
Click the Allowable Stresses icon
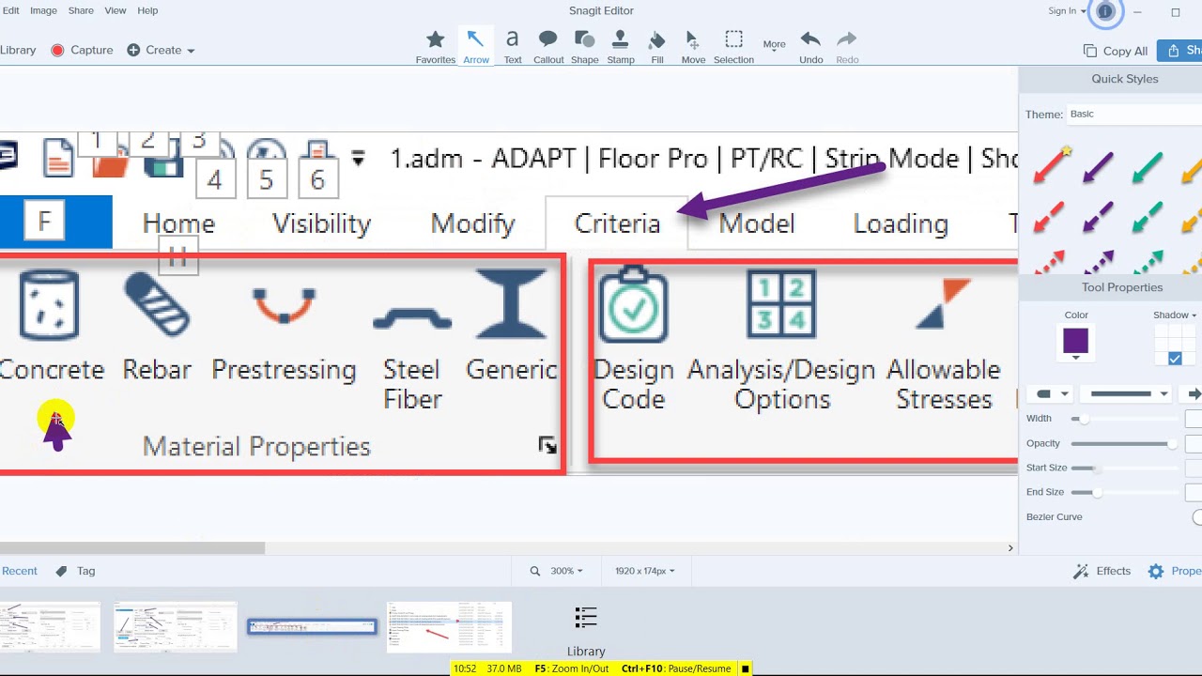[x=943, y=304]
